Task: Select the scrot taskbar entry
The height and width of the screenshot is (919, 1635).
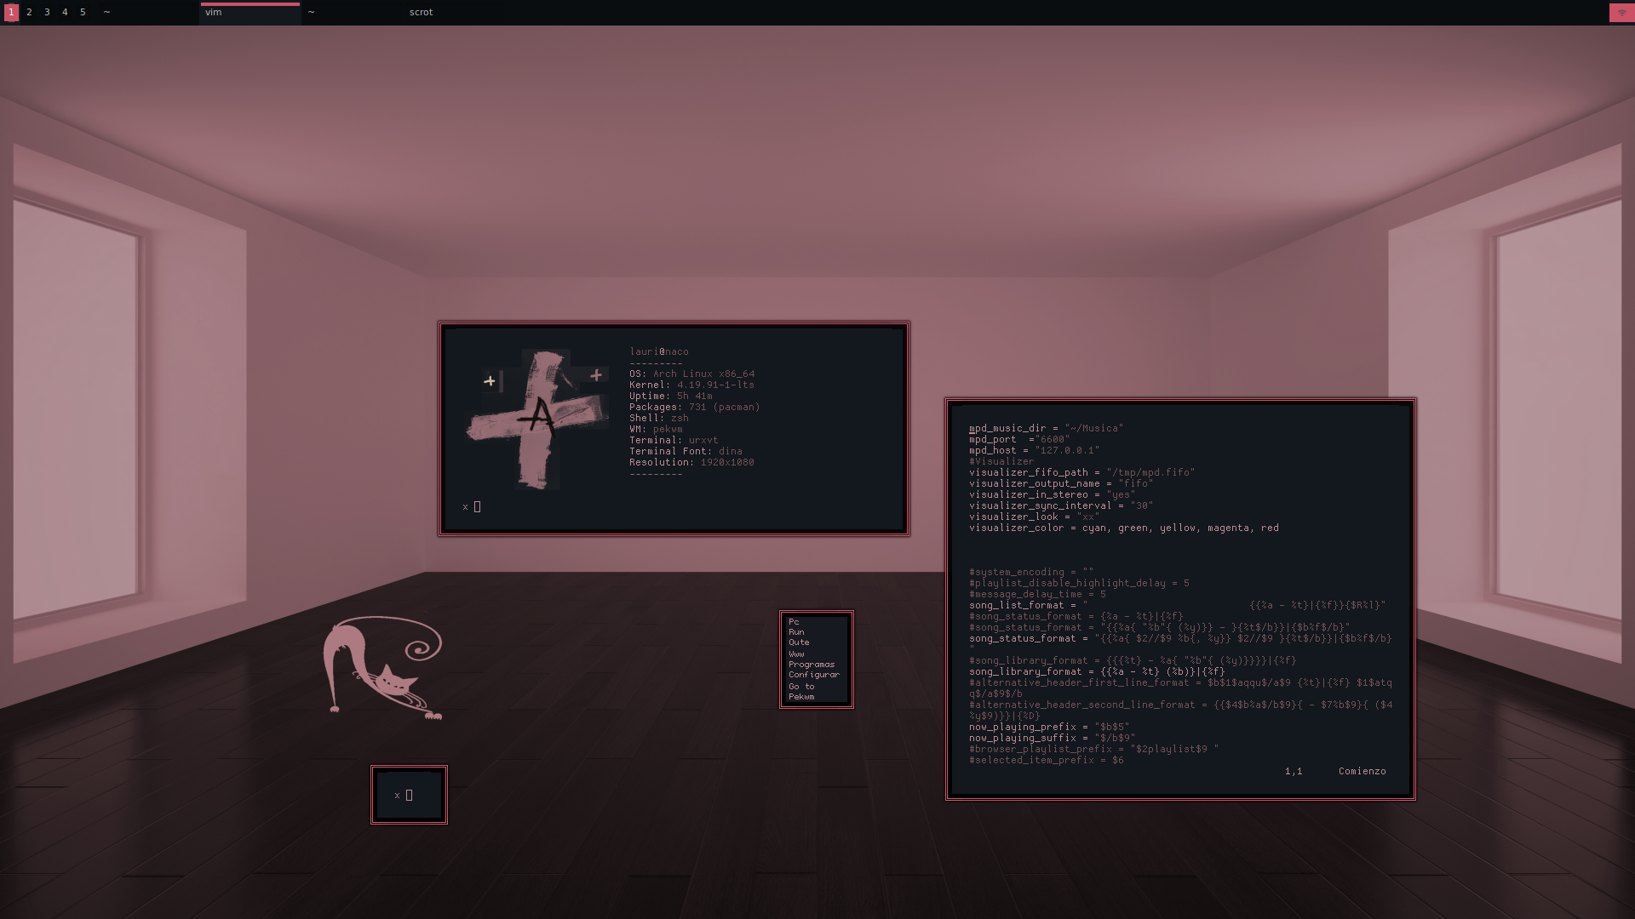Action: (x=421, y=13)
